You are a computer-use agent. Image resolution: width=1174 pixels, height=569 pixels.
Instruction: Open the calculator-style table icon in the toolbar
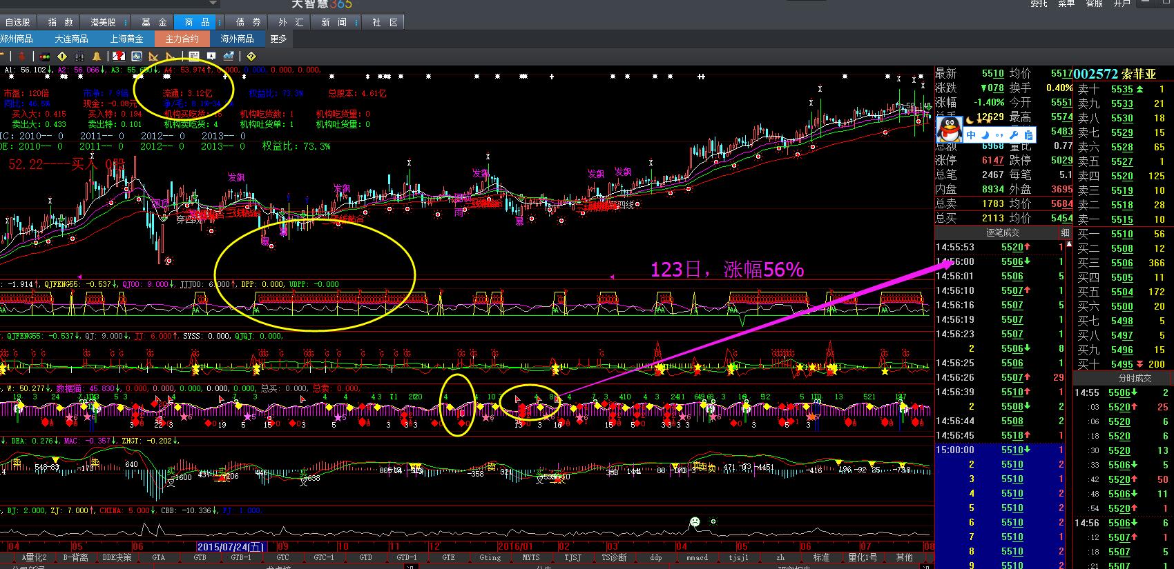(x=194, y=56)
